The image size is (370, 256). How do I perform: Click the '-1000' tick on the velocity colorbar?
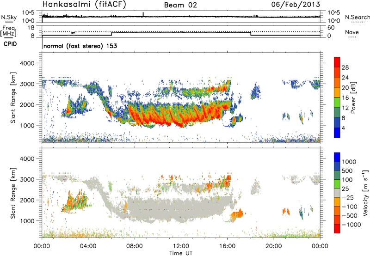coord(351,225)
